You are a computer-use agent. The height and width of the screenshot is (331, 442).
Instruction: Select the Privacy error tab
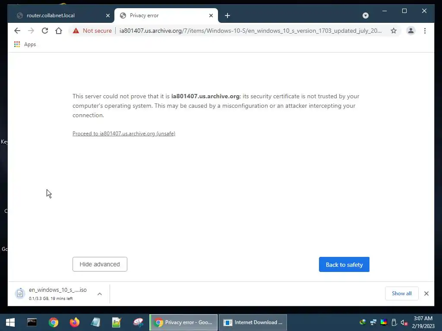coord(166,16)
